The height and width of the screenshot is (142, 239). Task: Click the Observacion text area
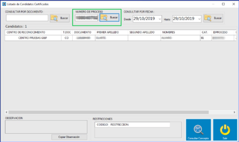[x=46, y=127]
